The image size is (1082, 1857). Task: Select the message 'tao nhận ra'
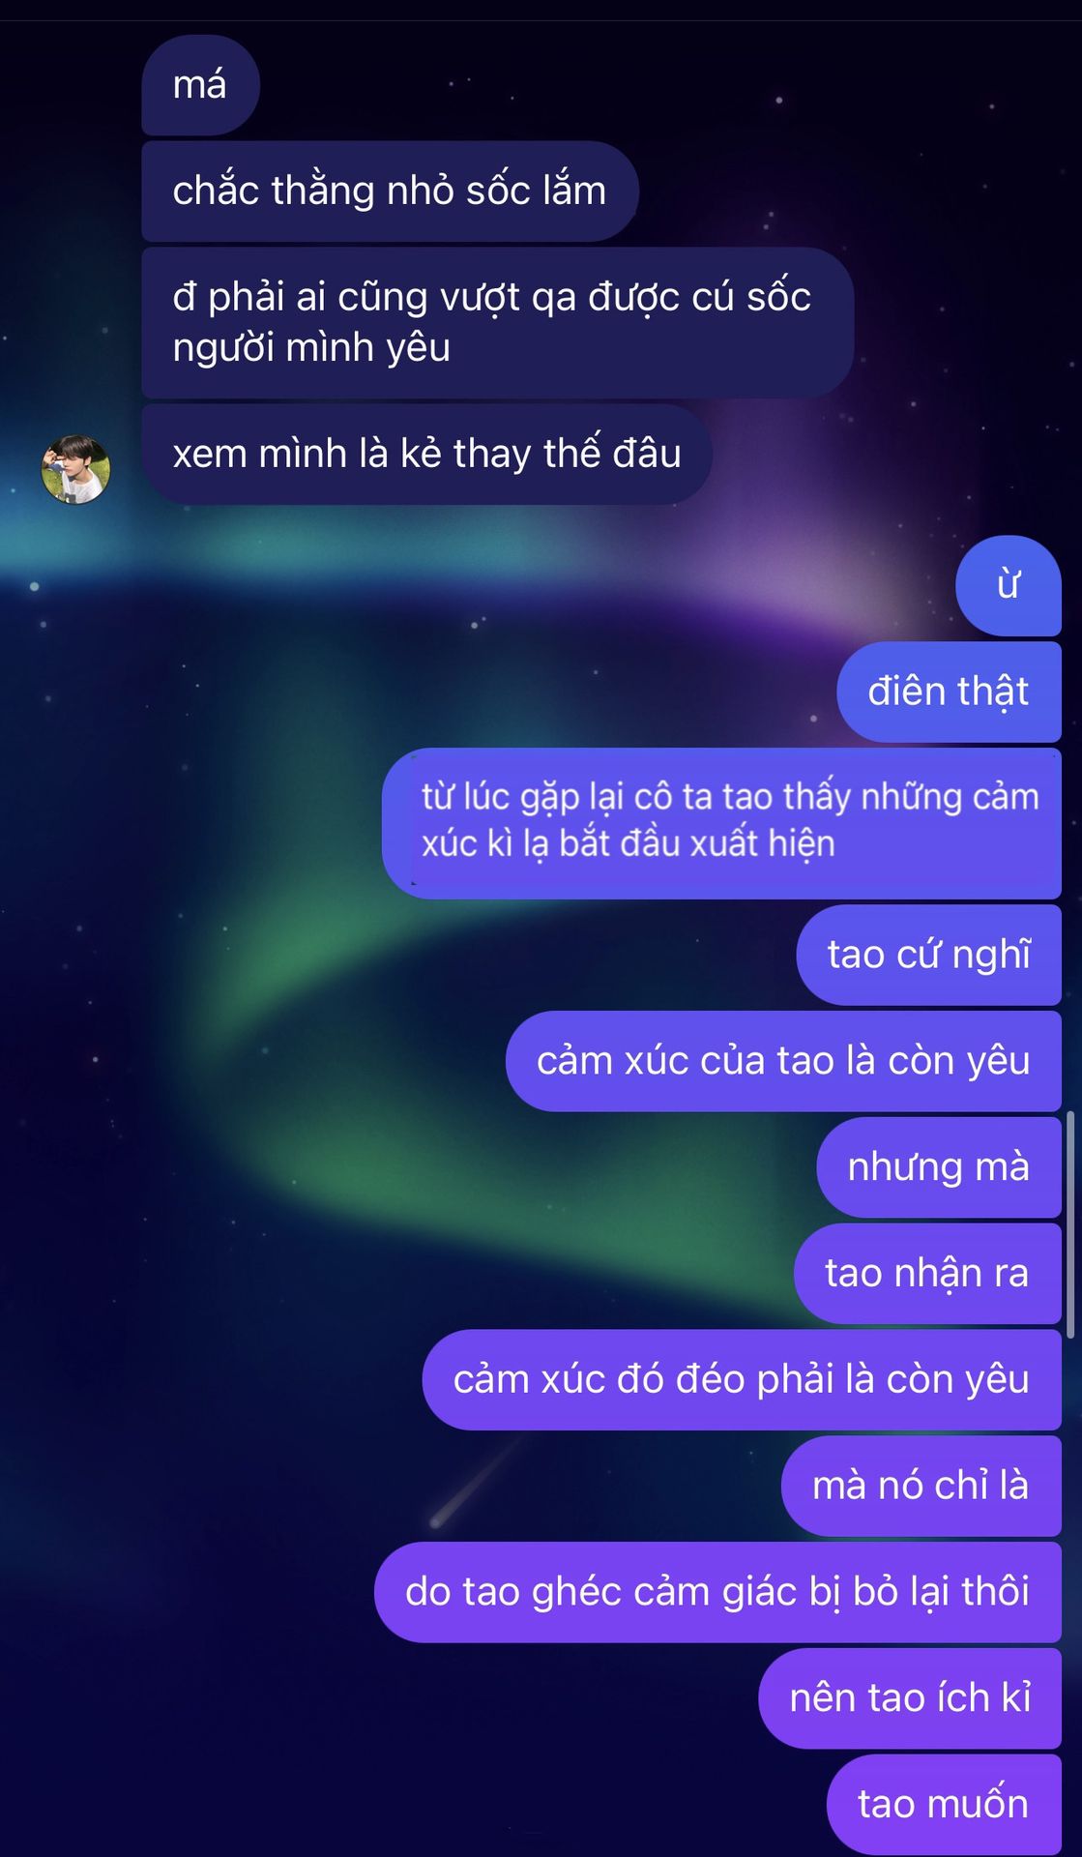927,1273
